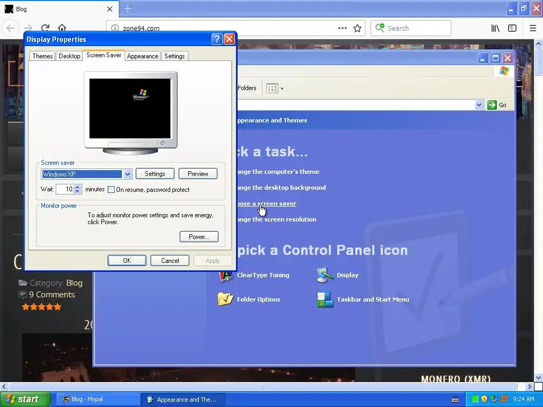Open the browser home page
This screenshot has height=407, width=543.
[62, 28]
